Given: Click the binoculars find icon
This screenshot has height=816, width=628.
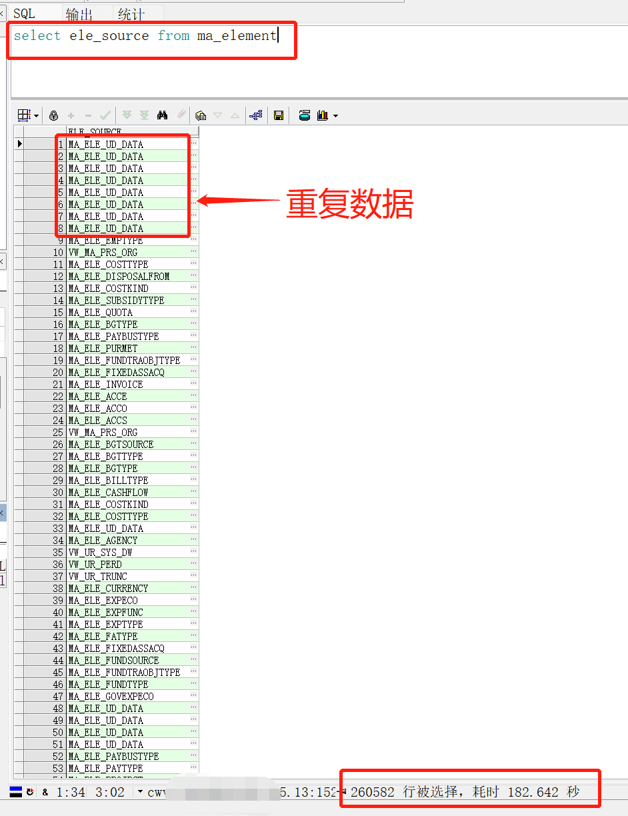Looking at the screenshot, I should click(x=162, y=115).
